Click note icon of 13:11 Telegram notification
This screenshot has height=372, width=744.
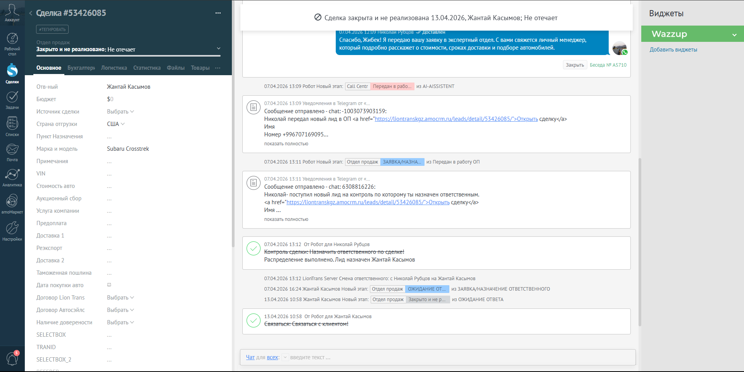pyautogui.click(x=254, y=183)
